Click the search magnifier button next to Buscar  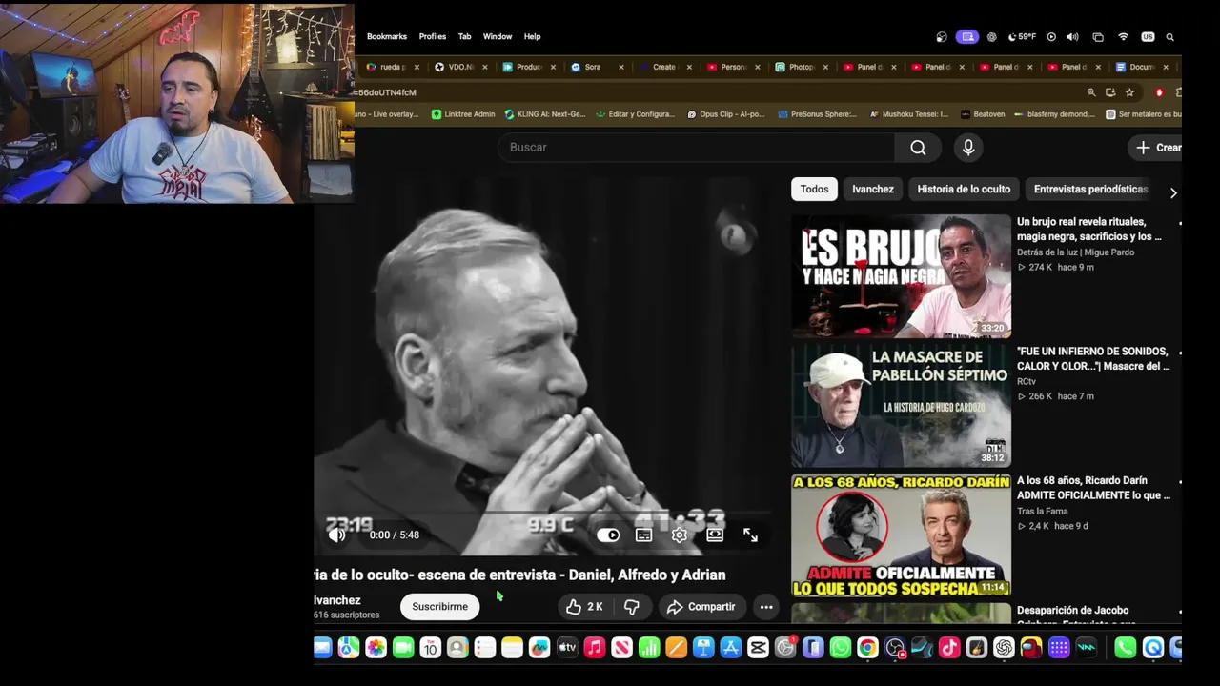pyautogui.click(x=918, y=148)
